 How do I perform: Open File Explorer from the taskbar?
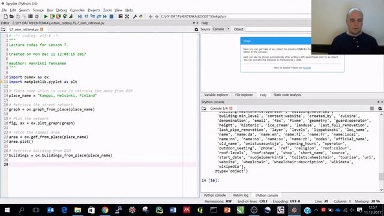pos(77,210)
